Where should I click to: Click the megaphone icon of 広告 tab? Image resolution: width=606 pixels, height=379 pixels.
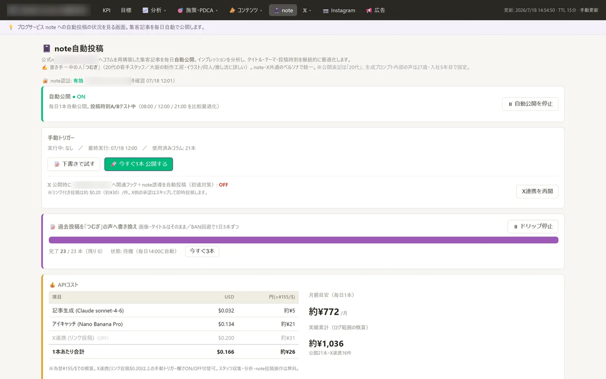pos(369,10)
